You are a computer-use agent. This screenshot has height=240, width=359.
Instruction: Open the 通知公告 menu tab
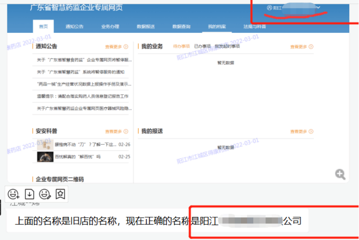tap(75, 27)
